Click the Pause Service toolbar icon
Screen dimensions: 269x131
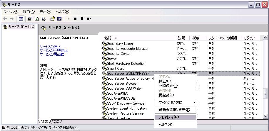[x=82, y=19]
